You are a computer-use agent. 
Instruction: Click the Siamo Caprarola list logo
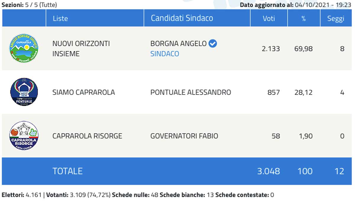point(24,92)
